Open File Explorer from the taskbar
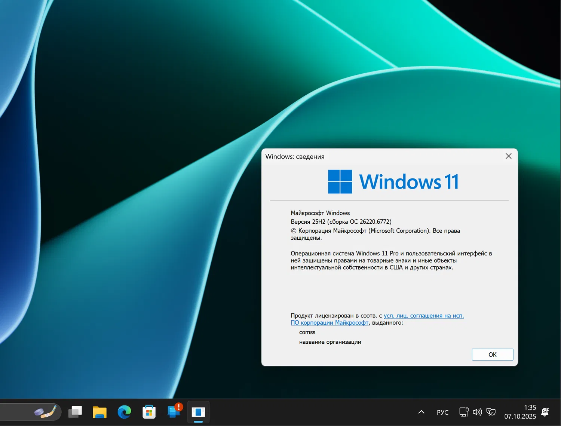The image size is (561, 426). pos(99,412)
